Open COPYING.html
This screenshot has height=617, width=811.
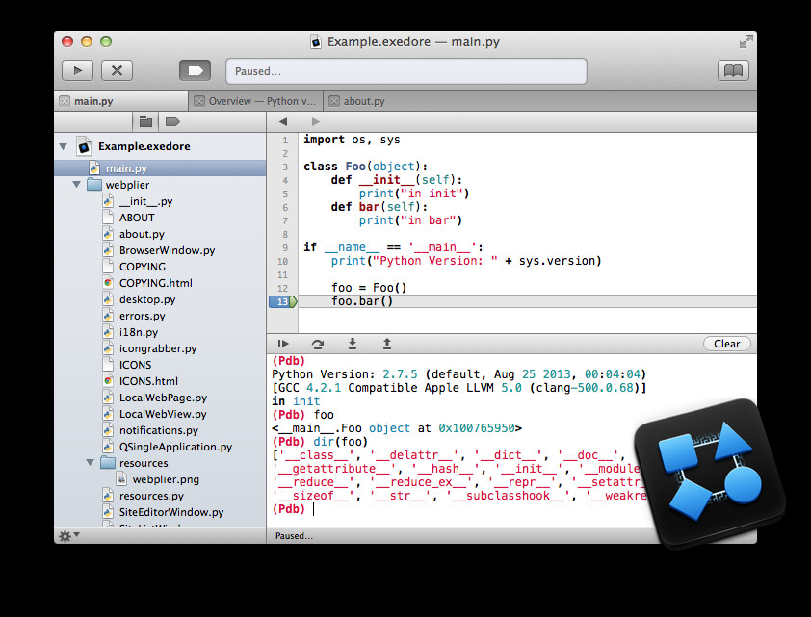coord(156,283)
